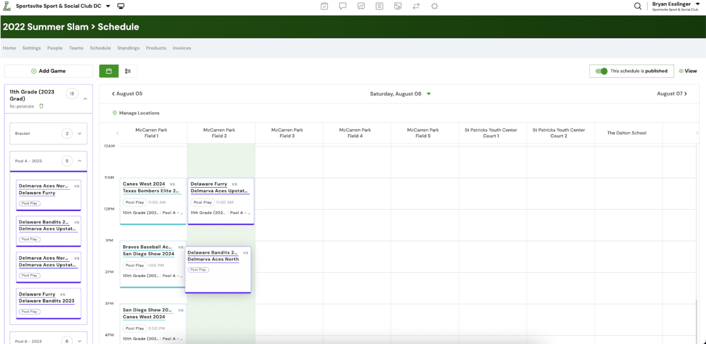Collapse the Pool A - 2023 group
The height and width of the screenshot is (344, 706).
pyautogui.click(x=80, y=161)
